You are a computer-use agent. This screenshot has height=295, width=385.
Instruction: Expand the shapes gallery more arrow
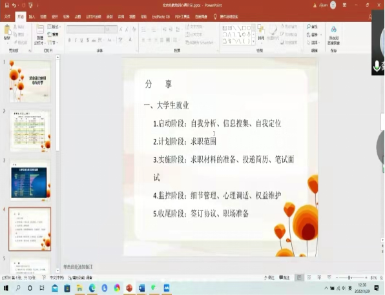[254, 42]
